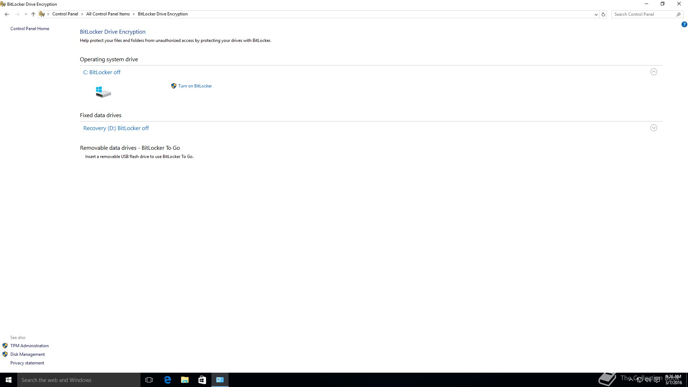Open the address bar history dropdown

point(596,15)
